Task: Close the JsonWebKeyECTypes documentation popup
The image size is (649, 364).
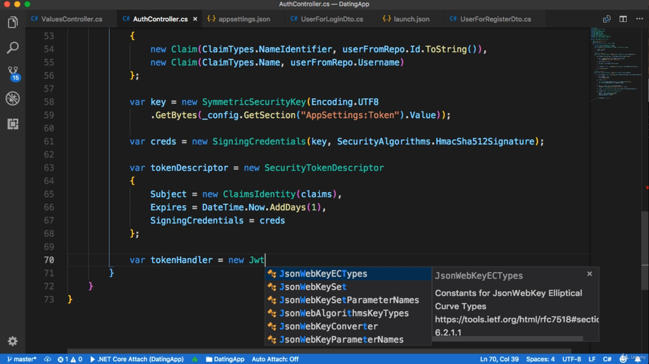Action: (x=589, y=274)
